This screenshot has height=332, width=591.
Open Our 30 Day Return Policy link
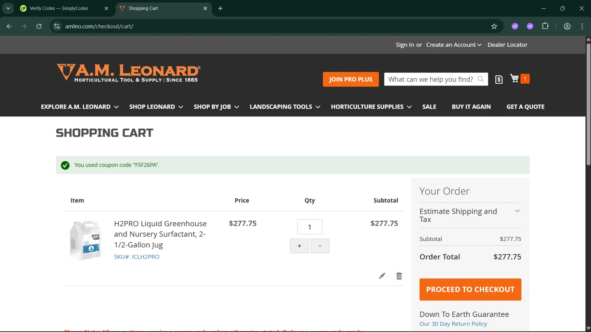tap(453, 324)
